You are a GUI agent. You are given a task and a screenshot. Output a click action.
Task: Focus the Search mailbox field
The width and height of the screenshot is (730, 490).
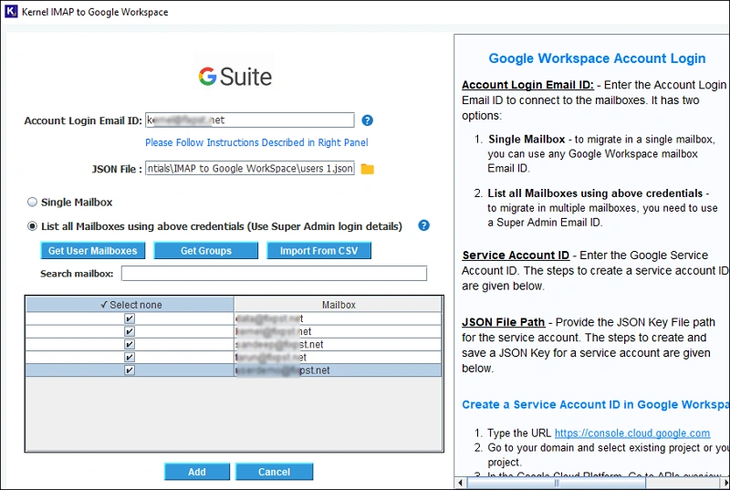pos(274,273)
